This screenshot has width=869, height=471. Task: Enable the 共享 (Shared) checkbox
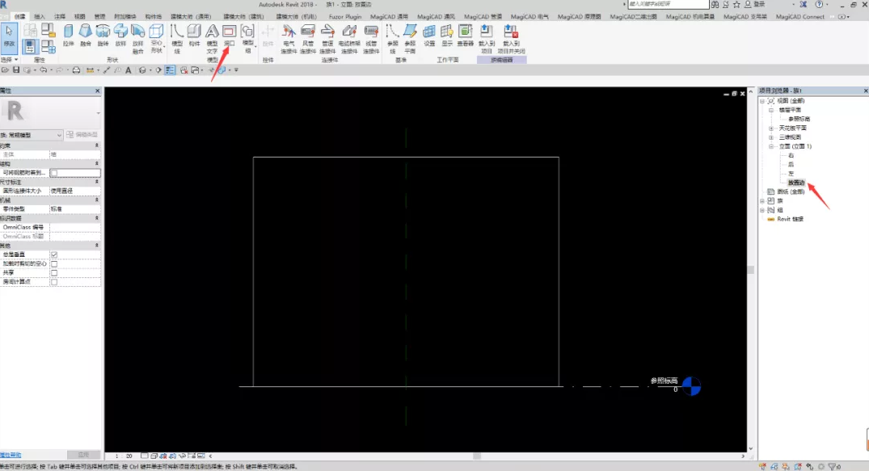coord(54,272)
